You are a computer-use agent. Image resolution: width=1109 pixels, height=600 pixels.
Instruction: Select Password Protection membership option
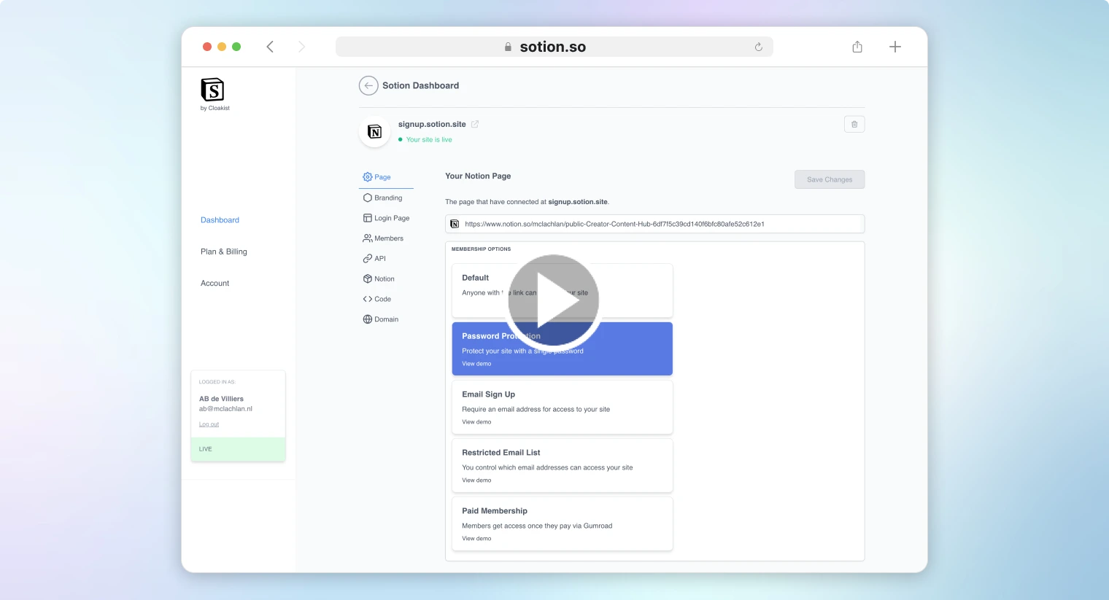562,348
